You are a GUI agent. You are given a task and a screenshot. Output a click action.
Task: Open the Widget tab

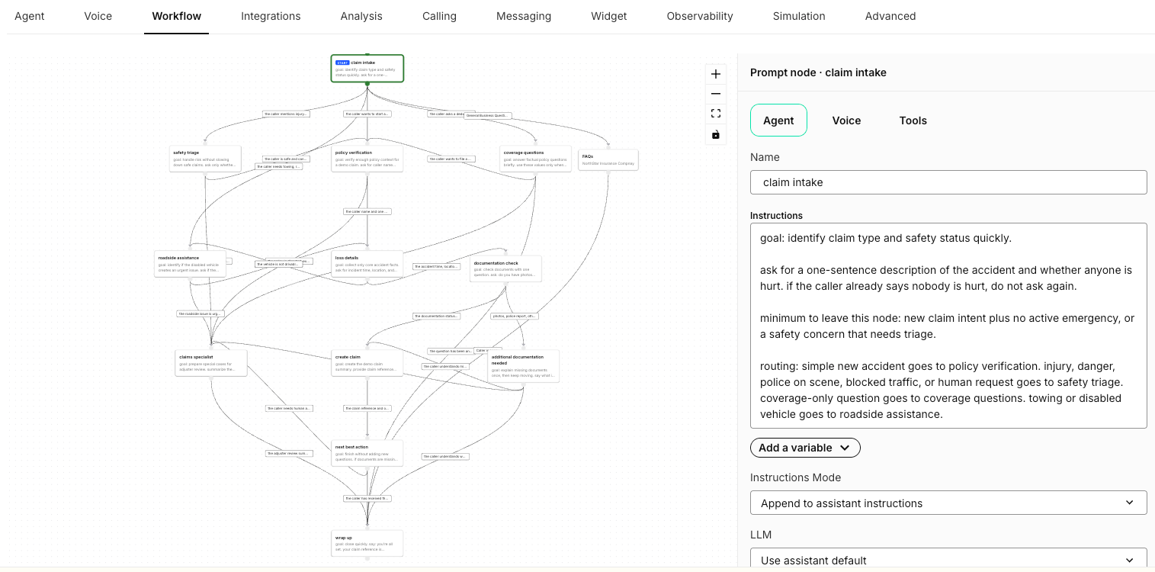point(609,16)
